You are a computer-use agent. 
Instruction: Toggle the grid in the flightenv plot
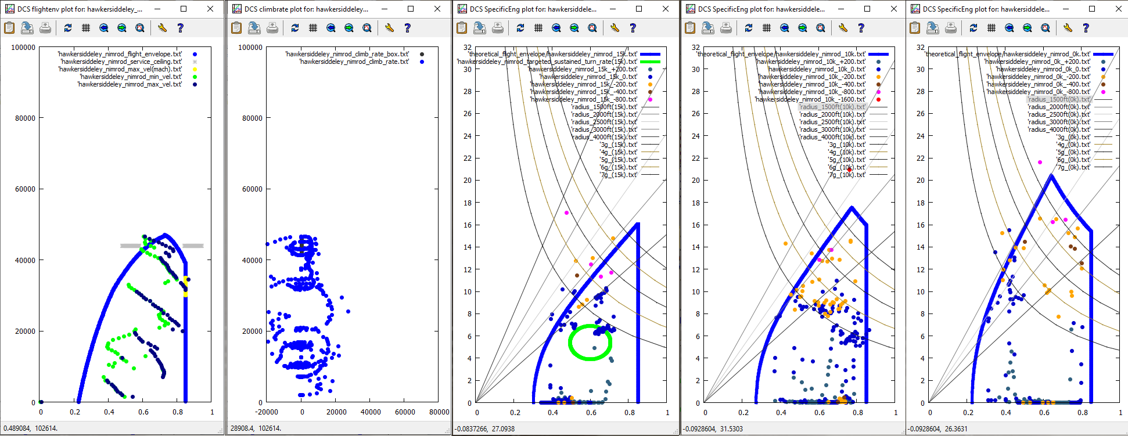tap(86, 28)
